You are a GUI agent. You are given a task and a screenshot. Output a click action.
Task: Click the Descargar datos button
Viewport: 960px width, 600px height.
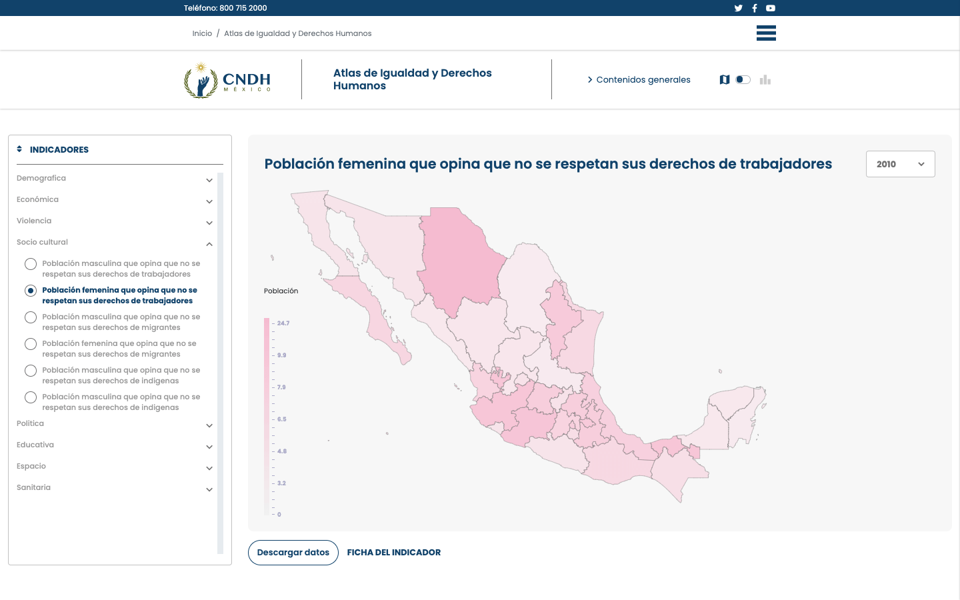293,553
